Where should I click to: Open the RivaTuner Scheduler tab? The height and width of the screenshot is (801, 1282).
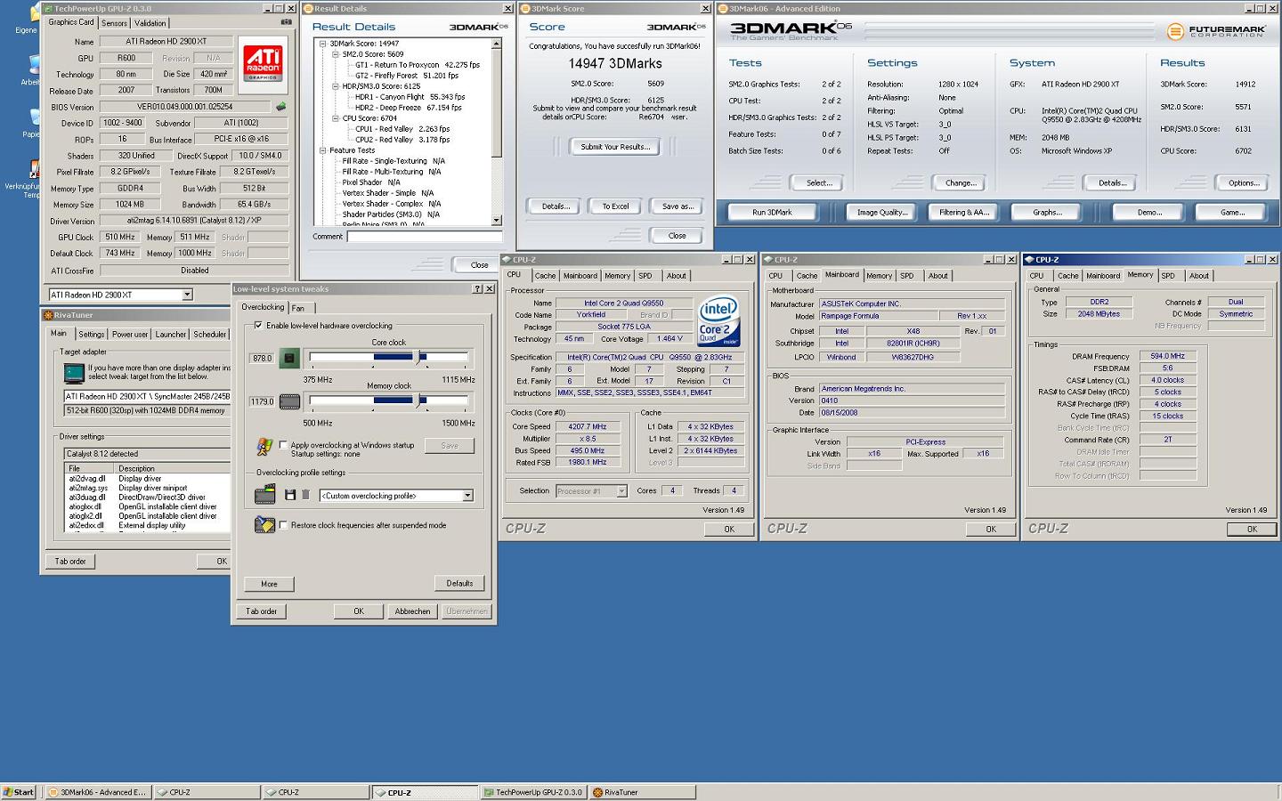(x=210, y=335)
